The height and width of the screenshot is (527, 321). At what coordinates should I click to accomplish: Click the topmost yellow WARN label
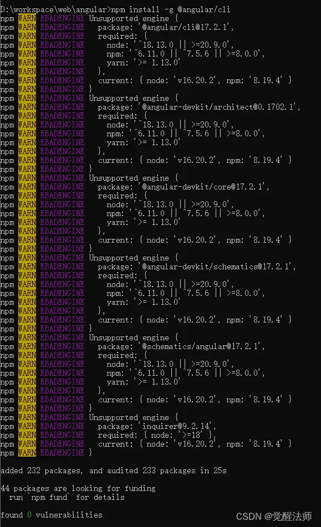(27, 18)
